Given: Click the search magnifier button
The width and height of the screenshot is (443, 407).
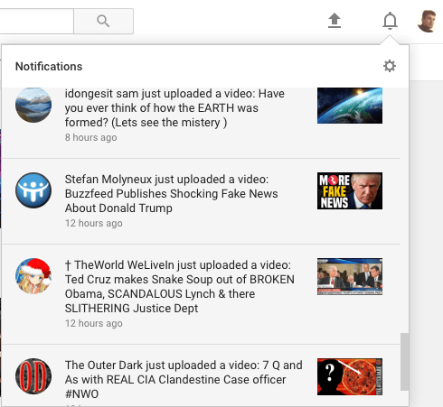Looking at the screenshot, I should [103, 21].
